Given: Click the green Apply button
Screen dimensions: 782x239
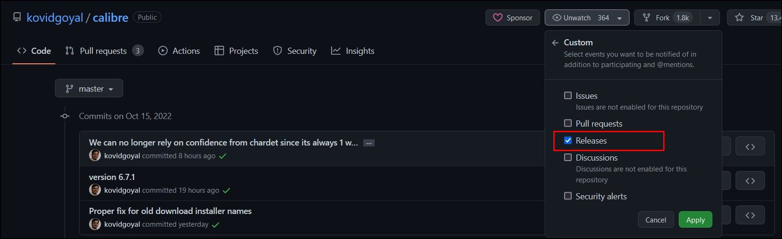Looking at the screenshot, I should (x=695, y=220).
